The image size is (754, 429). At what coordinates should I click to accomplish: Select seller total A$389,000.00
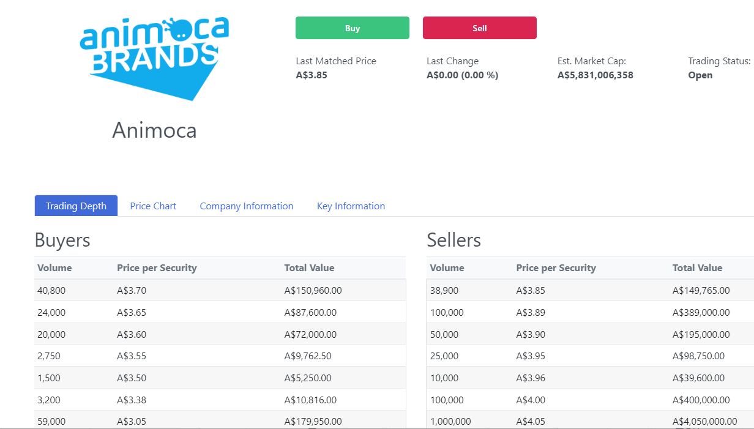(701, 313)
